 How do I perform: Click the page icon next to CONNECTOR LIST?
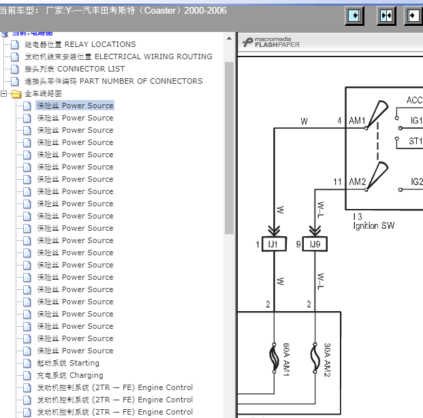click(16, 69)
